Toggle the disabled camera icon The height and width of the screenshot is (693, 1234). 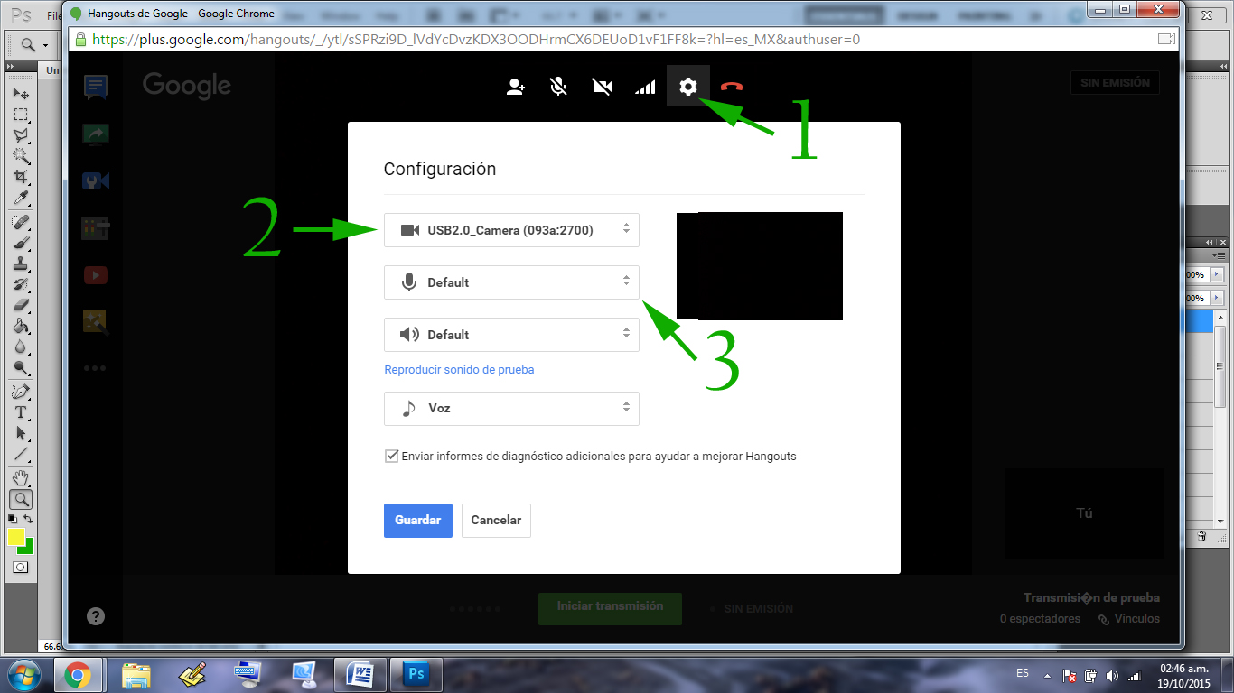click(602, 87)
